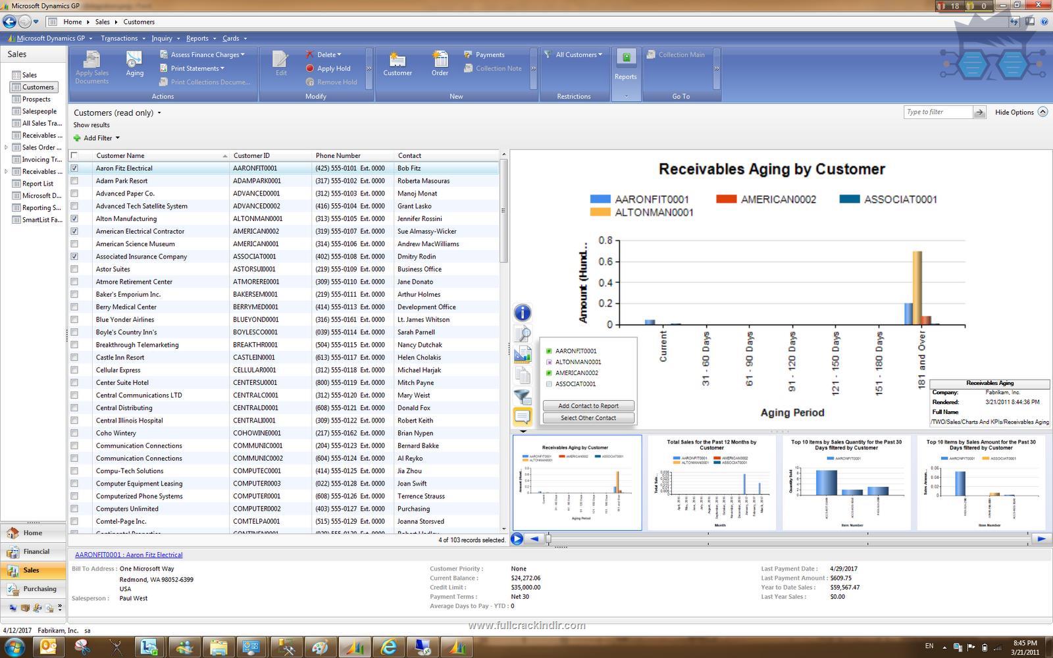This screenshot has width=1053, height=658.
Task: Open the Microsoft Dynamics GP menu
Action: [x=49, y=38]
